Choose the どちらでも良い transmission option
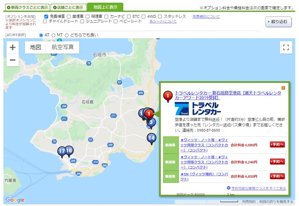This screenshot has width=299, height=206. [67, 35]
